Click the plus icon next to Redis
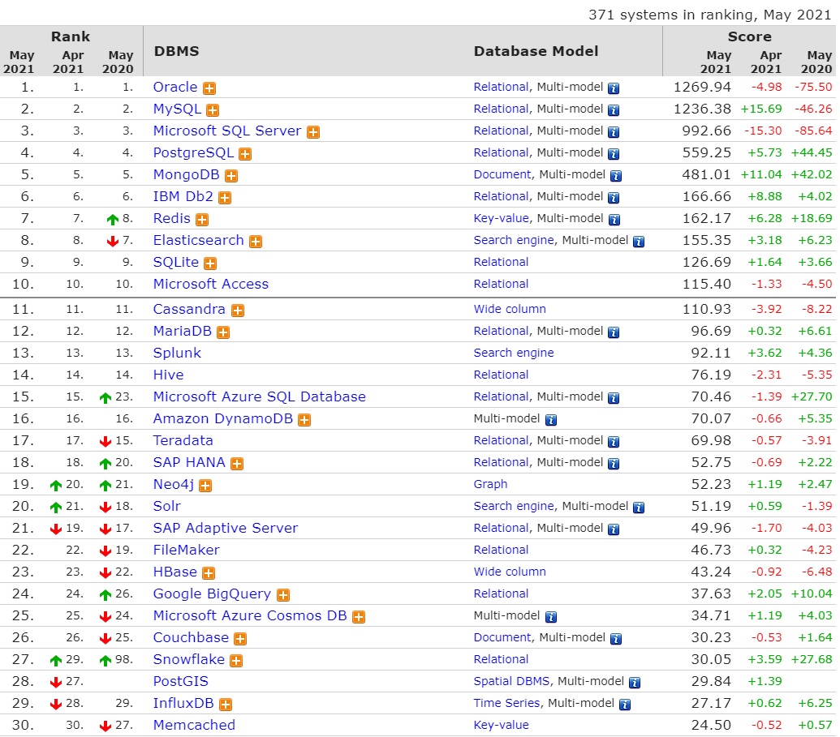Screen dimensions: 840x737 (202, 220)
